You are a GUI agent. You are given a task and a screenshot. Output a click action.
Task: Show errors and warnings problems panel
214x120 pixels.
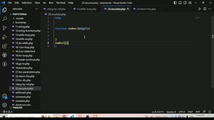[8, 112]
